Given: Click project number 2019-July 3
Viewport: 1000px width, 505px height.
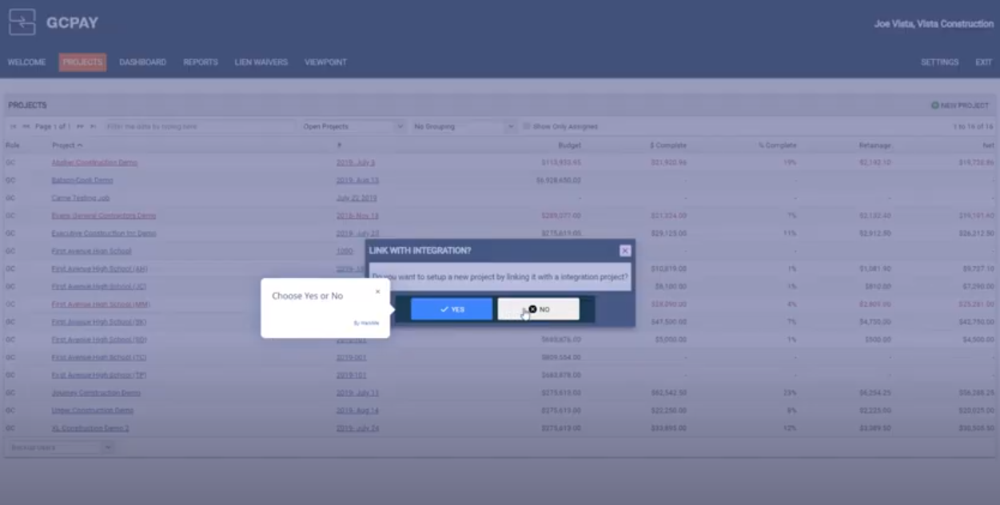Looking at the screenshot, I should tap(356, 162).
